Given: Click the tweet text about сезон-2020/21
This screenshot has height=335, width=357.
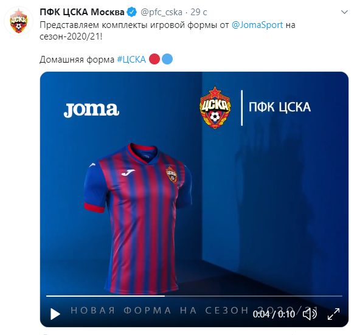Looking at the screenshot, I should tap(168, 30).
